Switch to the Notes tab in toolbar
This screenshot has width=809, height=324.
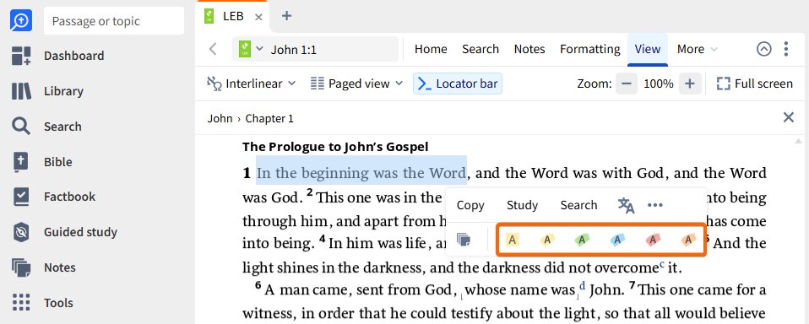click(x=529, y=49)
